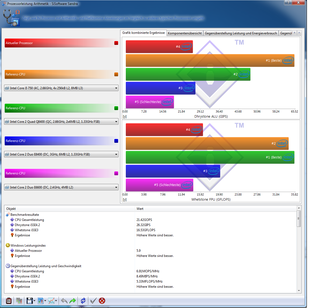This screenshot has height=308, width=311.
Task: Click the magenta #5 (Schlechteste) Whetstone bar
Action: (160, 185)
